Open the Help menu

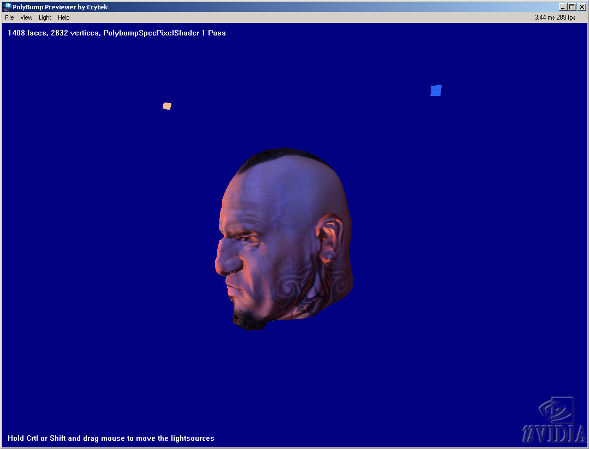(63, 17)
